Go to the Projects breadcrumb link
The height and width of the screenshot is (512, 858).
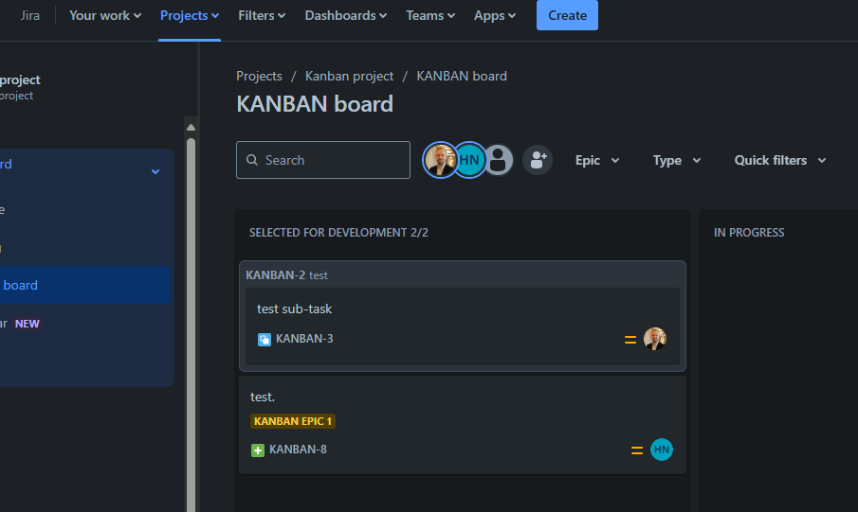259,76
